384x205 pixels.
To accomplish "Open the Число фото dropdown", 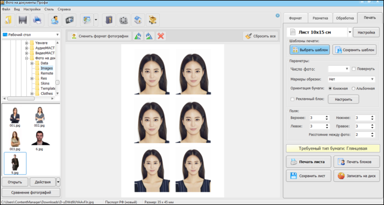I will pos(338,69).
